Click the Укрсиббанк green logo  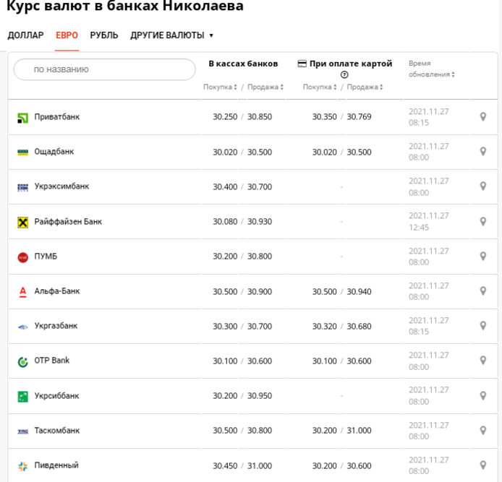22,397
